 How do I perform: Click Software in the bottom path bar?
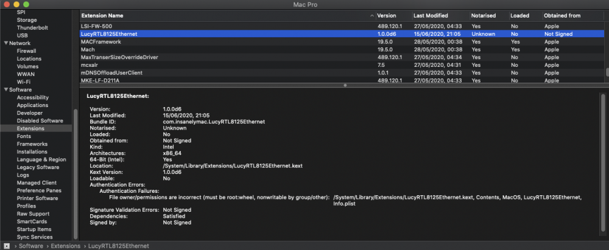click(31, 246)
